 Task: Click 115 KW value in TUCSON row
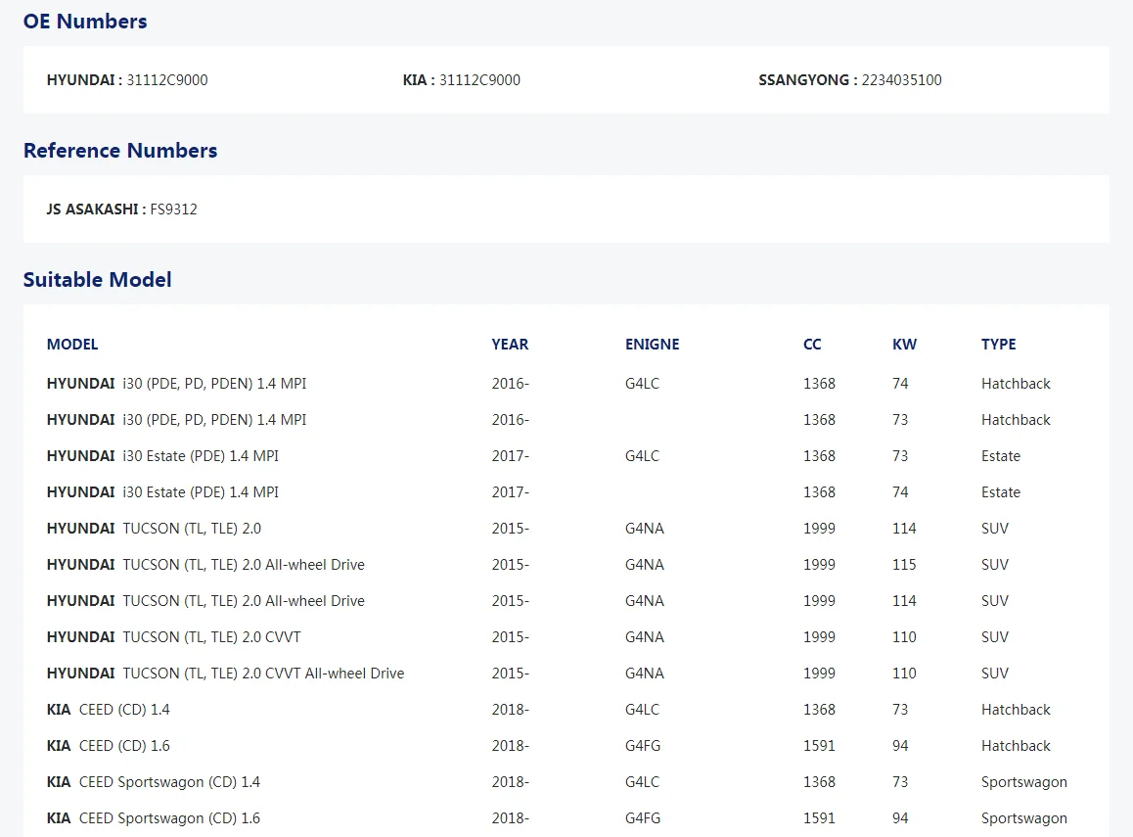(904, 565)
